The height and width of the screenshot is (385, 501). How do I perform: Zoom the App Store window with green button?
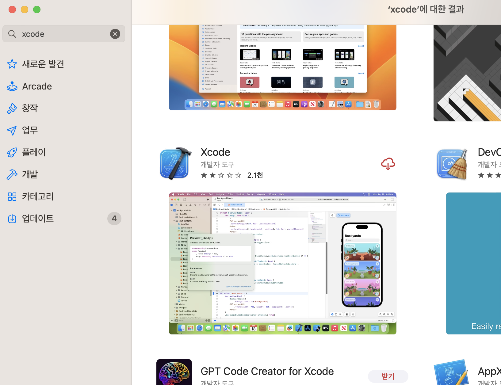37,10
